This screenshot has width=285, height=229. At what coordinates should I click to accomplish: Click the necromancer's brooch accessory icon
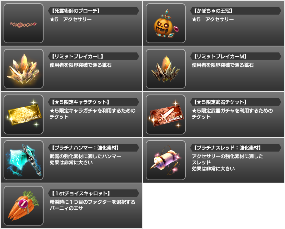tap(24, 23)
